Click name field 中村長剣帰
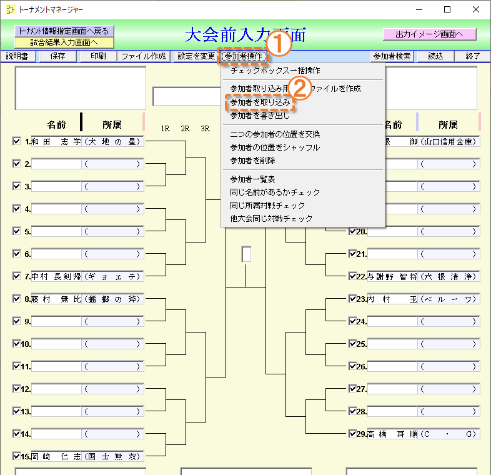491x475 pixels. point(56,277)
